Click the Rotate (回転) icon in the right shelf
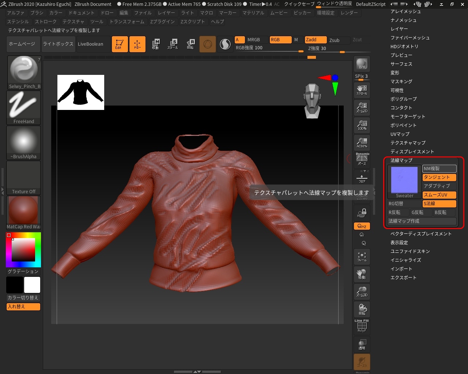This screenshot has width=468, height=374. 362,309
